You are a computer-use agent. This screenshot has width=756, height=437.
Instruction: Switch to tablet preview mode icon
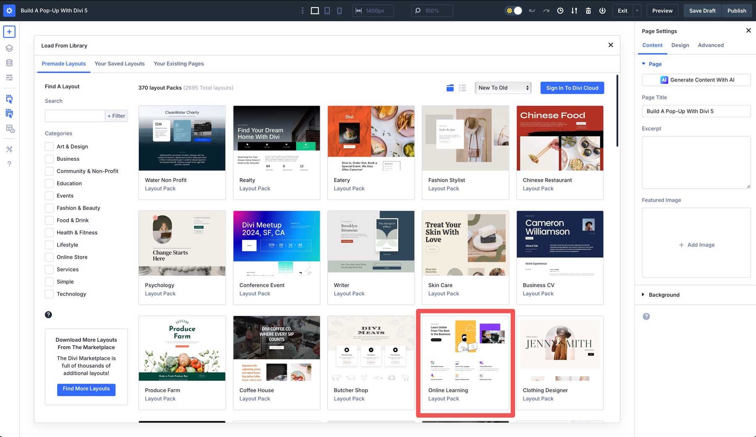pos(327,10)
